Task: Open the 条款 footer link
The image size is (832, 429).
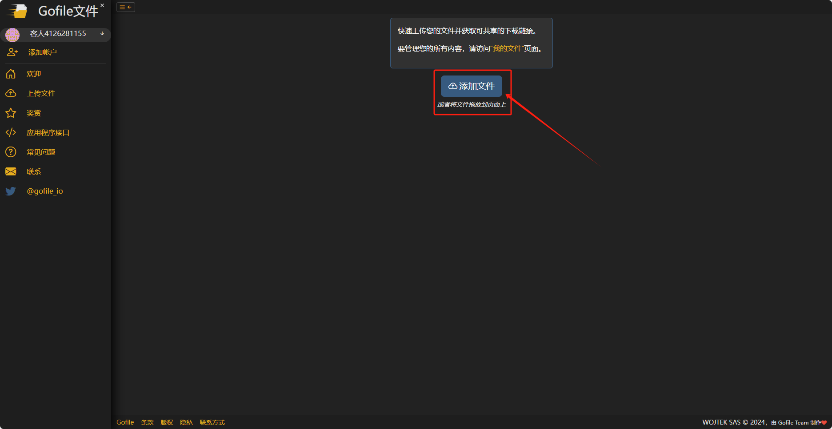Action: [x=147, y=422]
